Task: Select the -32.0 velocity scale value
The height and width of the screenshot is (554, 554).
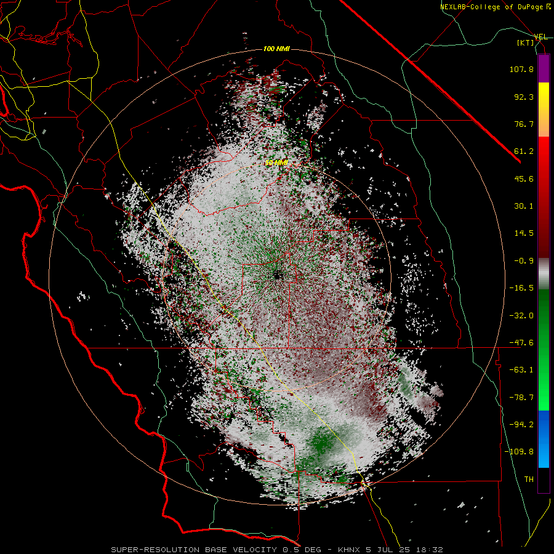Action: point(521,316)
